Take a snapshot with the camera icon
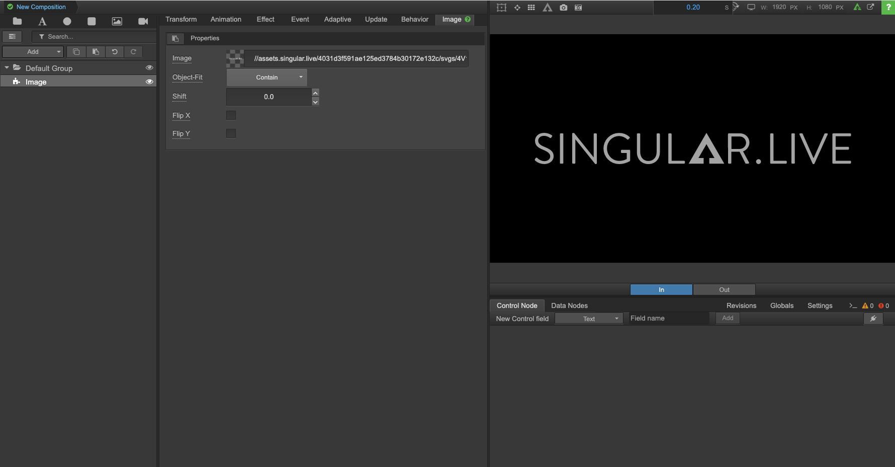The height and width of the screenshot is (467, 895). tap(564, 8)
